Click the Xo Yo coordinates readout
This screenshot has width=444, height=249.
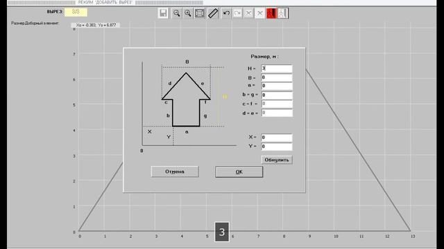96,25
